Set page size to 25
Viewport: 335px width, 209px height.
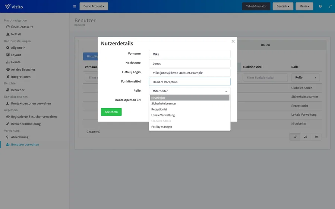(306, 137)
